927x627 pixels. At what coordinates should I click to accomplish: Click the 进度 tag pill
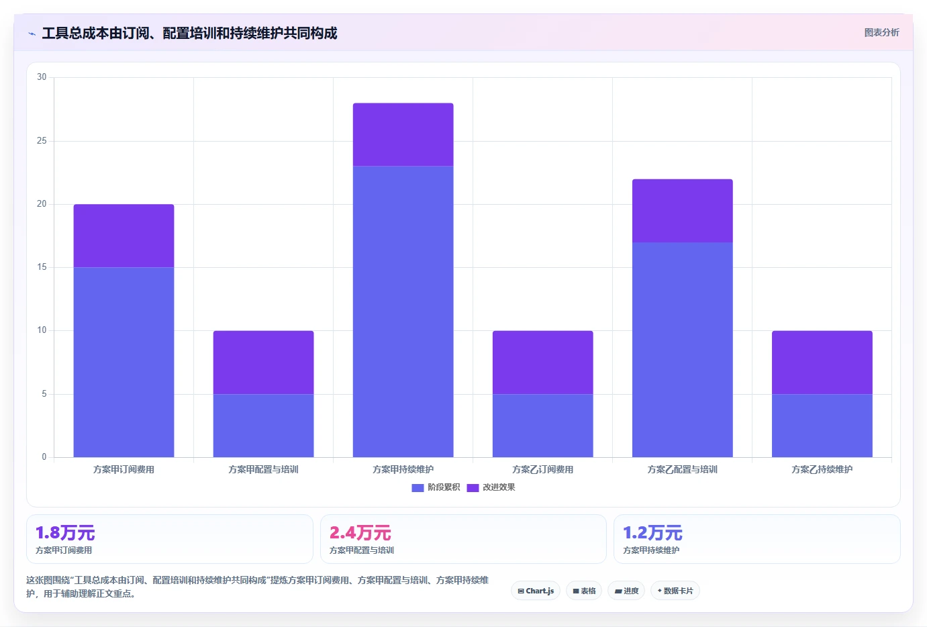click(626, 591)
